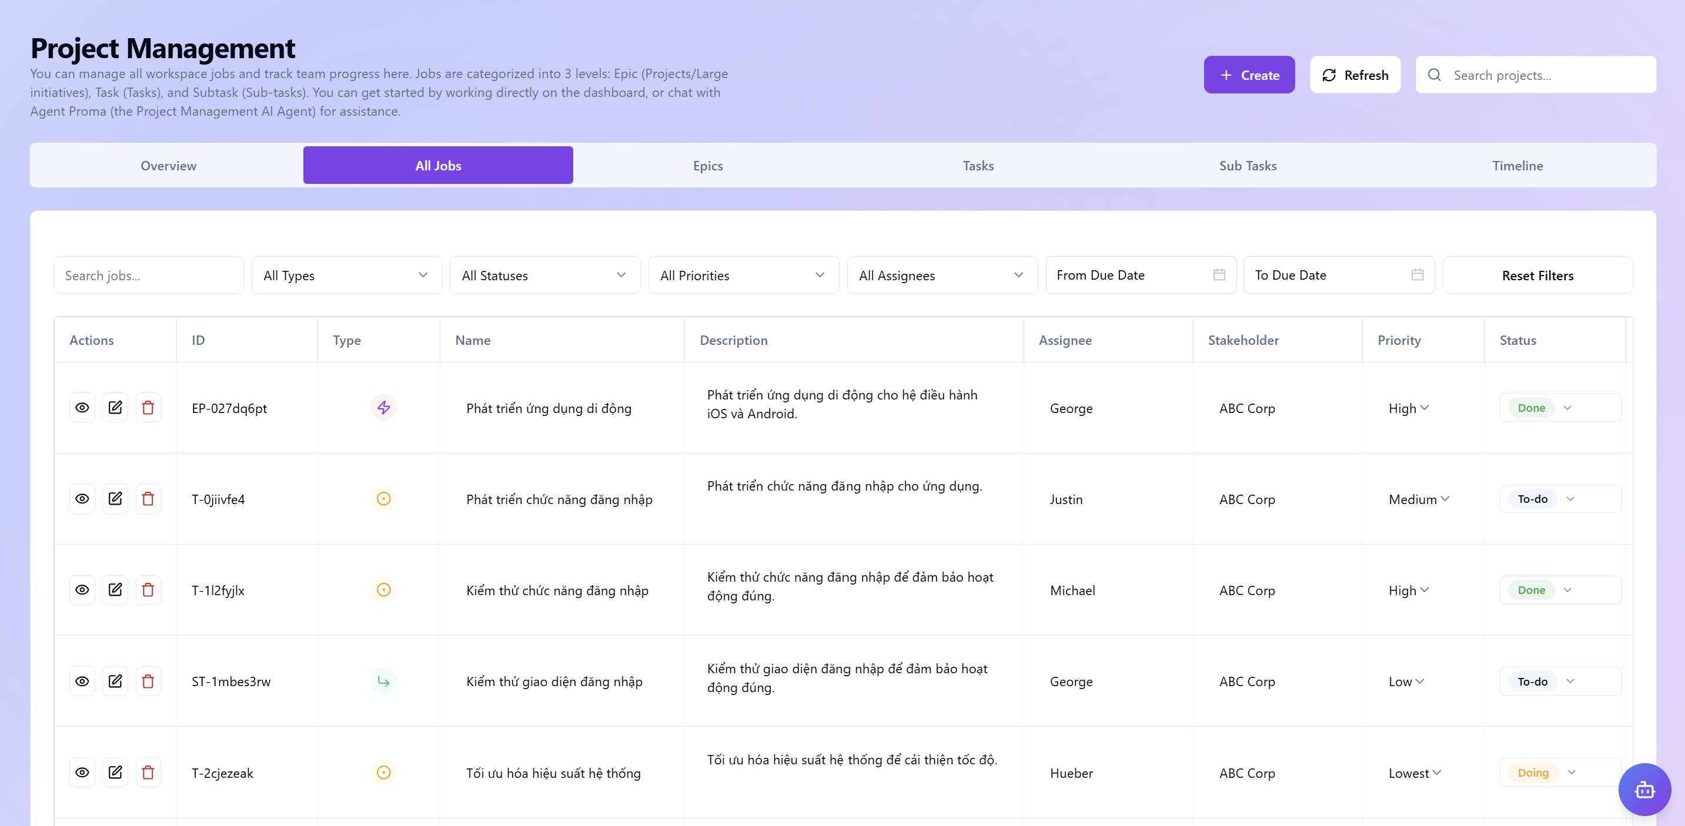Expand the All Assignees filter
Viewport: 1685px width, 826px height.
[x=941, y=275]
